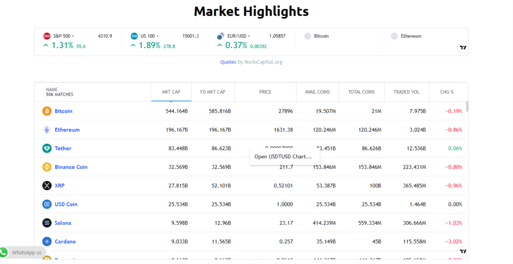This screenshot has height=264, width=513.
Task: Click USD Coin price 1.0000
Action: [285, 204]
